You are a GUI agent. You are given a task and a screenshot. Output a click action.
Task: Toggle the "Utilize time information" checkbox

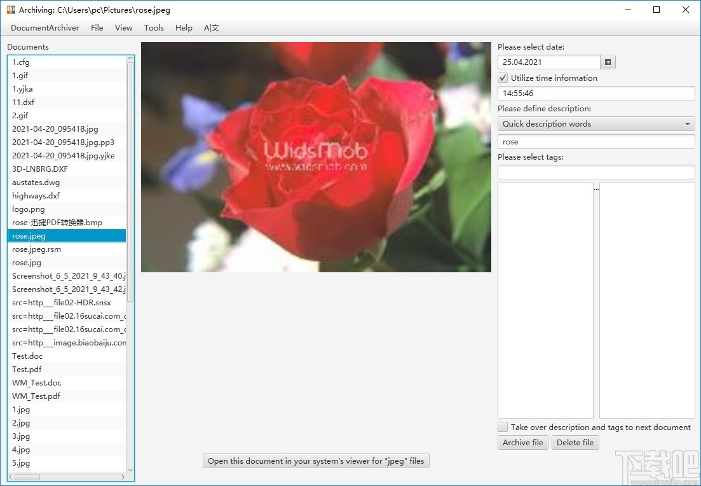502,78
